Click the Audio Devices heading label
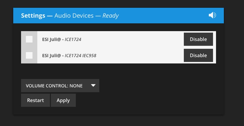Screen dimensions: 244x126 tap(74, 16)
